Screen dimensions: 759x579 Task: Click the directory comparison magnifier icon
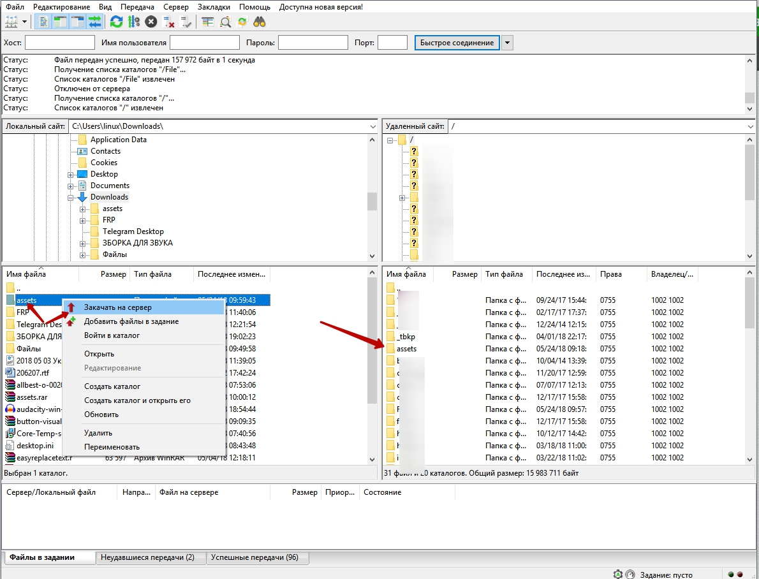[x=225, y=22]
